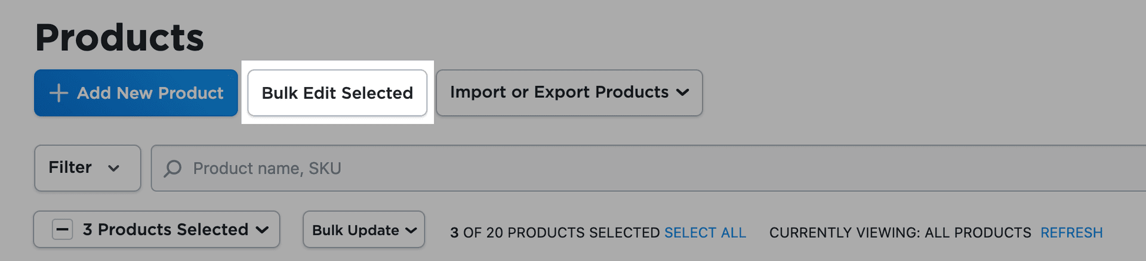Click the chevron on Import or Export Products
1146x261 pixels.
tap(683, 92)
